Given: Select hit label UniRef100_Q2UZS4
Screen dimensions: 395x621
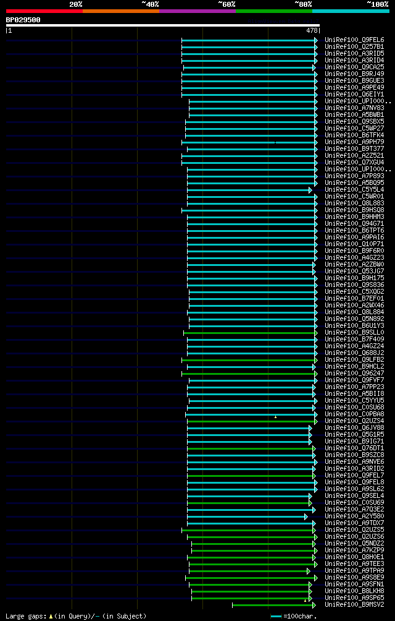Looking at the screenshot, I should tap(354, 421).
